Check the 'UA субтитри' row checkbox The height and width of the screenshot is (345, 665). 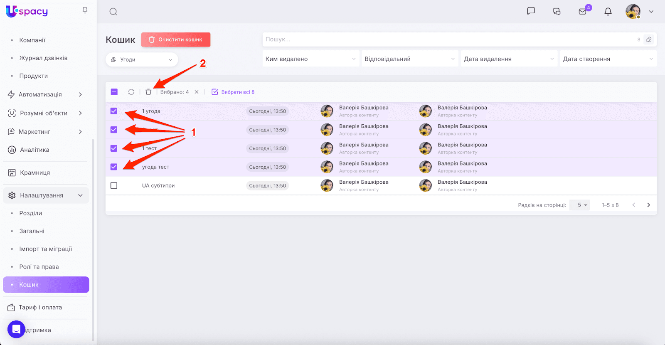coord(114,185)
